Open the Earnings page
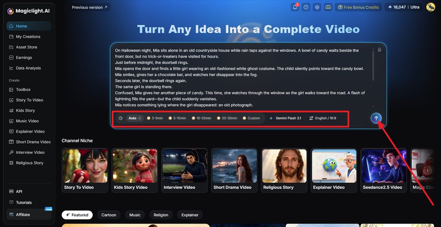The height and width of the screenshot is (227, 441). click(29, 58)
